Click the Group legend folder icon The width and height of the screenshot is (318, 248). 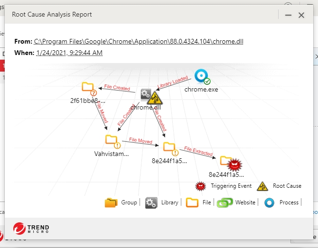point(111,202)
